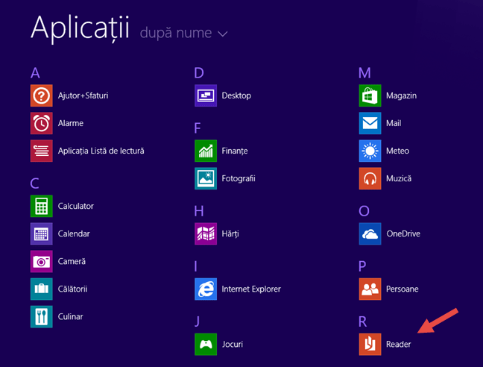
Task: Select the letter D group header
Action: click(x=199, y=73)
